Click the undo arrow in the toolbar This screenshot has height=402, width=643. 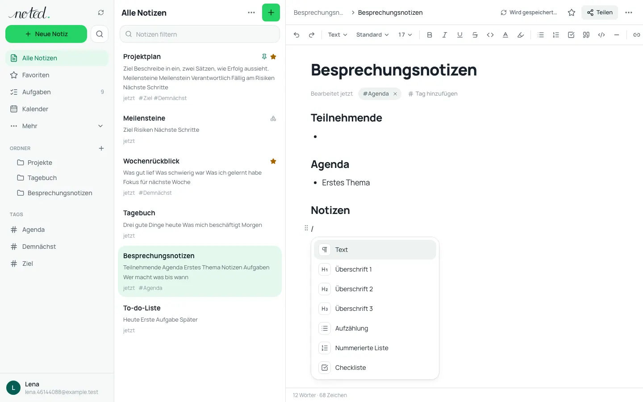point(296,35)
